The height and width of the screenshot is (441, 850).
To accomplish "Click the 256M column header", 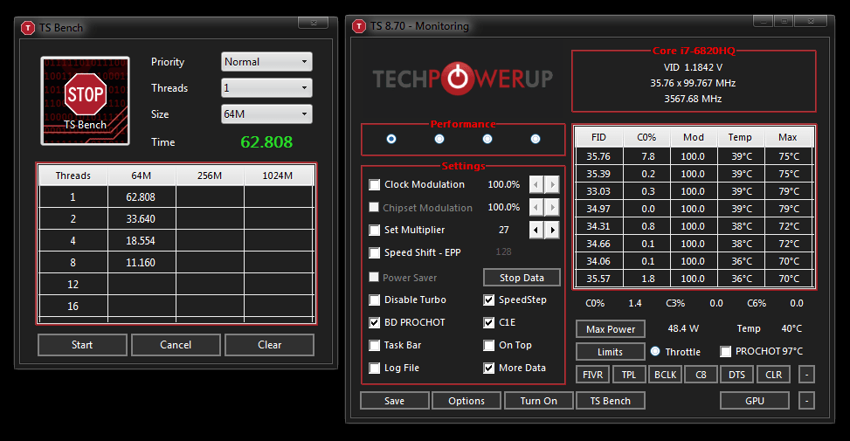I will click(210, 176).
